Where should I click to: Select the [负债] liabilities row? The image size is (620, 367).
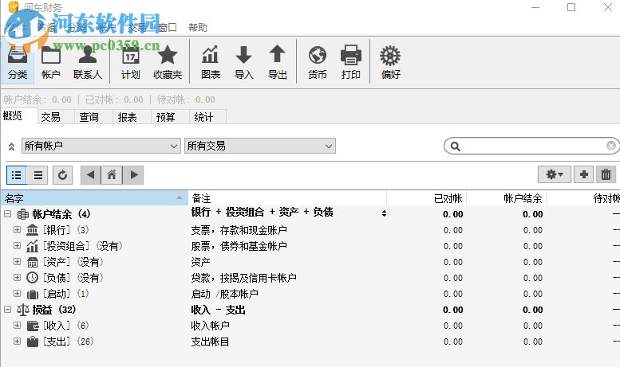tap(310, 277)
